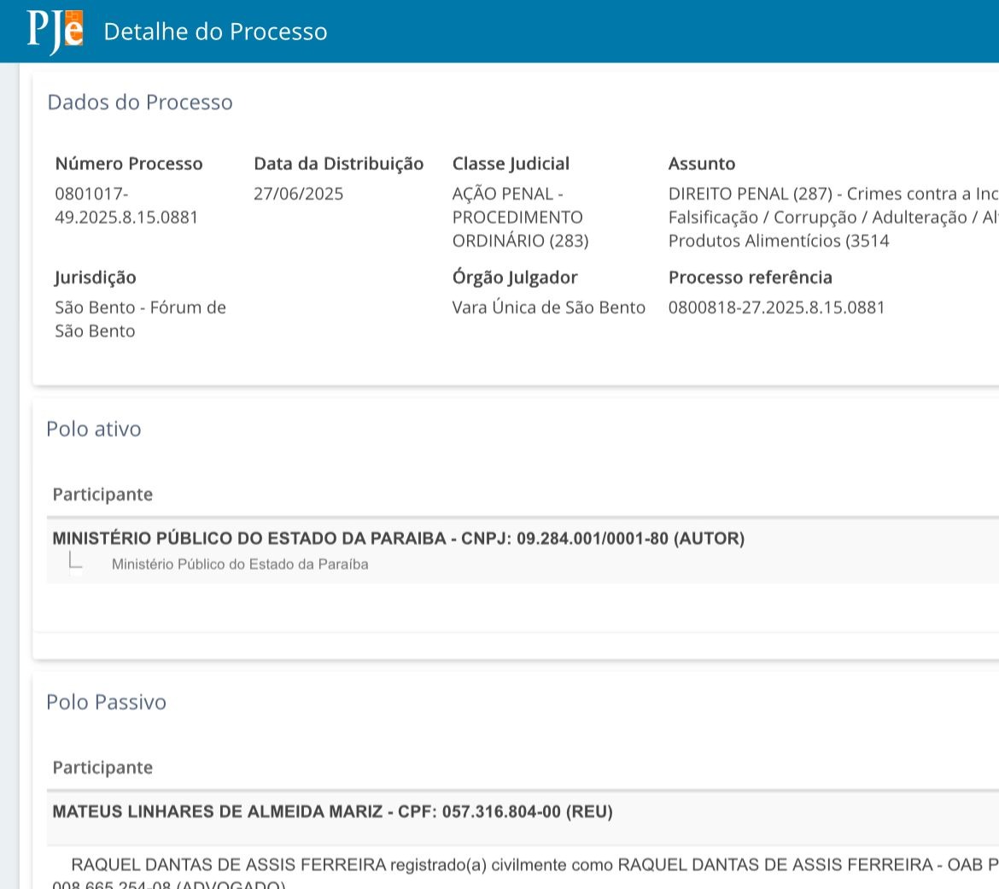This screenshot has height=889, width=999.
Task: Click Participante column header in Polo Passivo
Action: click(x=102, y=768)
